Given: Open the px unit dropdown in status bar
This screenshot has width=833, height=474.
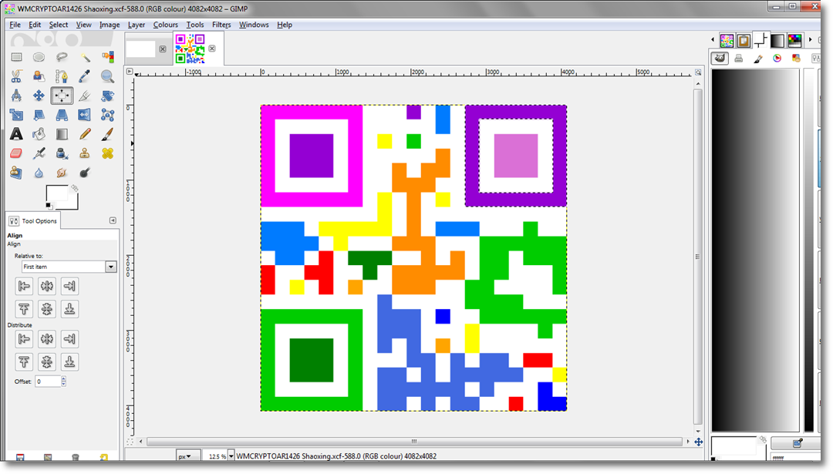Looking at the screenshot, I should [188, 456].
